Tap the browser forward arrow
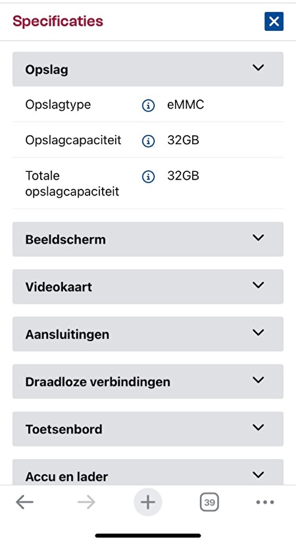Screen dimensions: 296x544 tap(86, 502)
